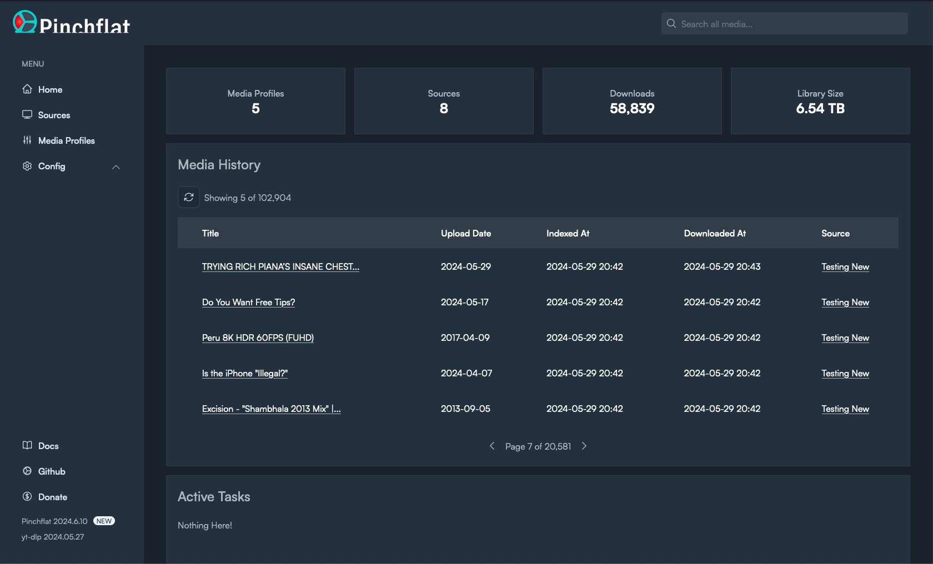Open the Media Profiles menu entry
The image size is (933, 564).
[x=66, y=140]
